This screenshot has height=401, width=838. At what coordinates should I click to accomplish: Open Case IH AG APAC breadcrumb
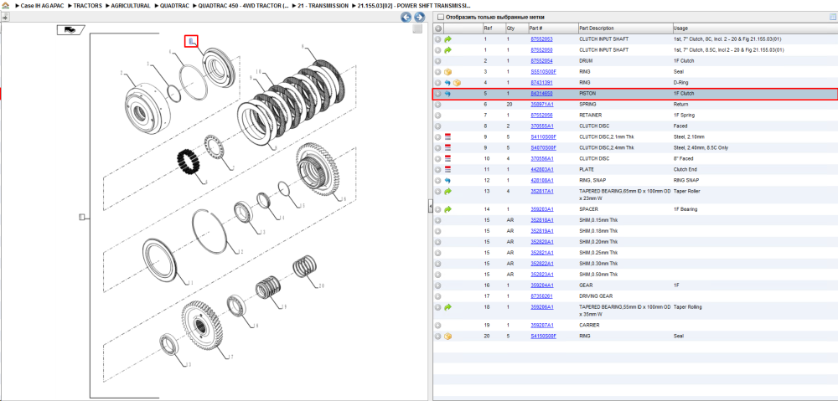[x=42, y=5]
